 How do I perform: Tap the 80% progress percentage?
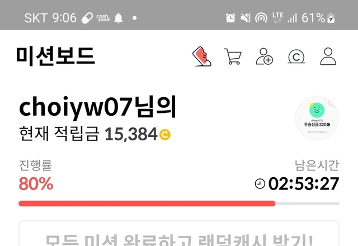(36, 184)
